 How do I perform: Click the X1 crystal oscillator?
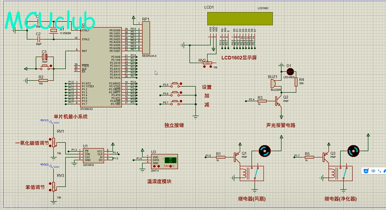pyautogui.click(x=53, y=31)
